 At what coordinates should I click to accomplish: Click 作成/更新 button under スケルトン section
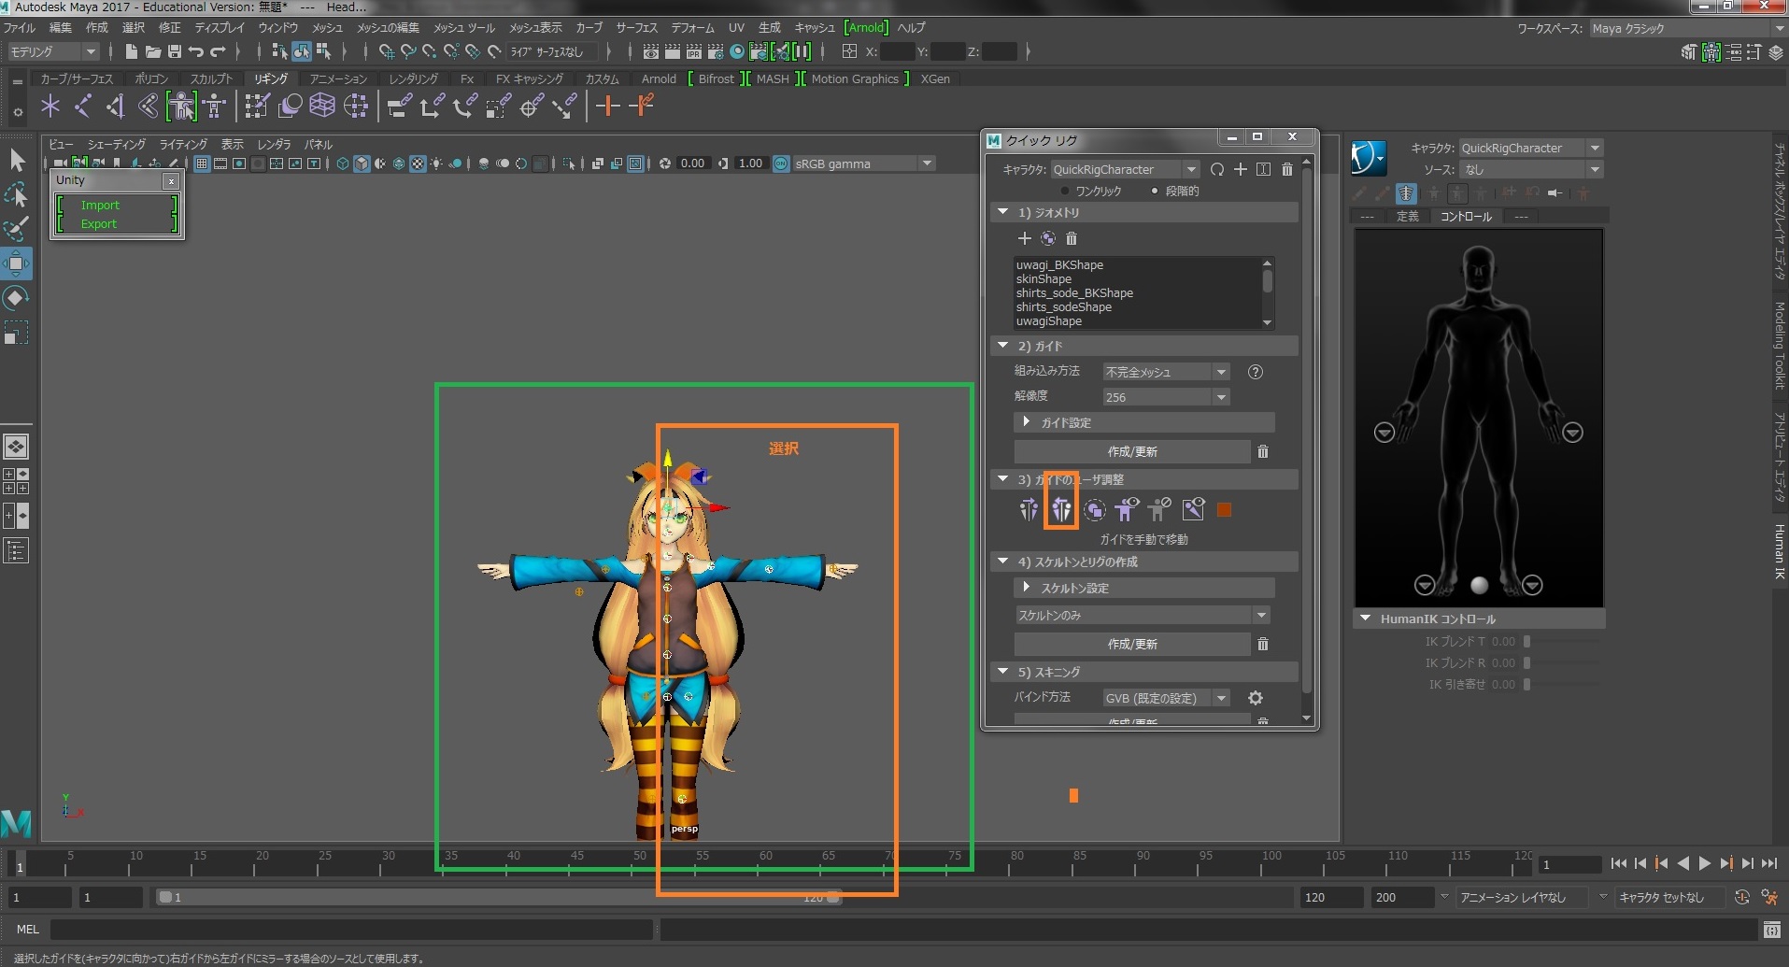[x=1132, y=644]
